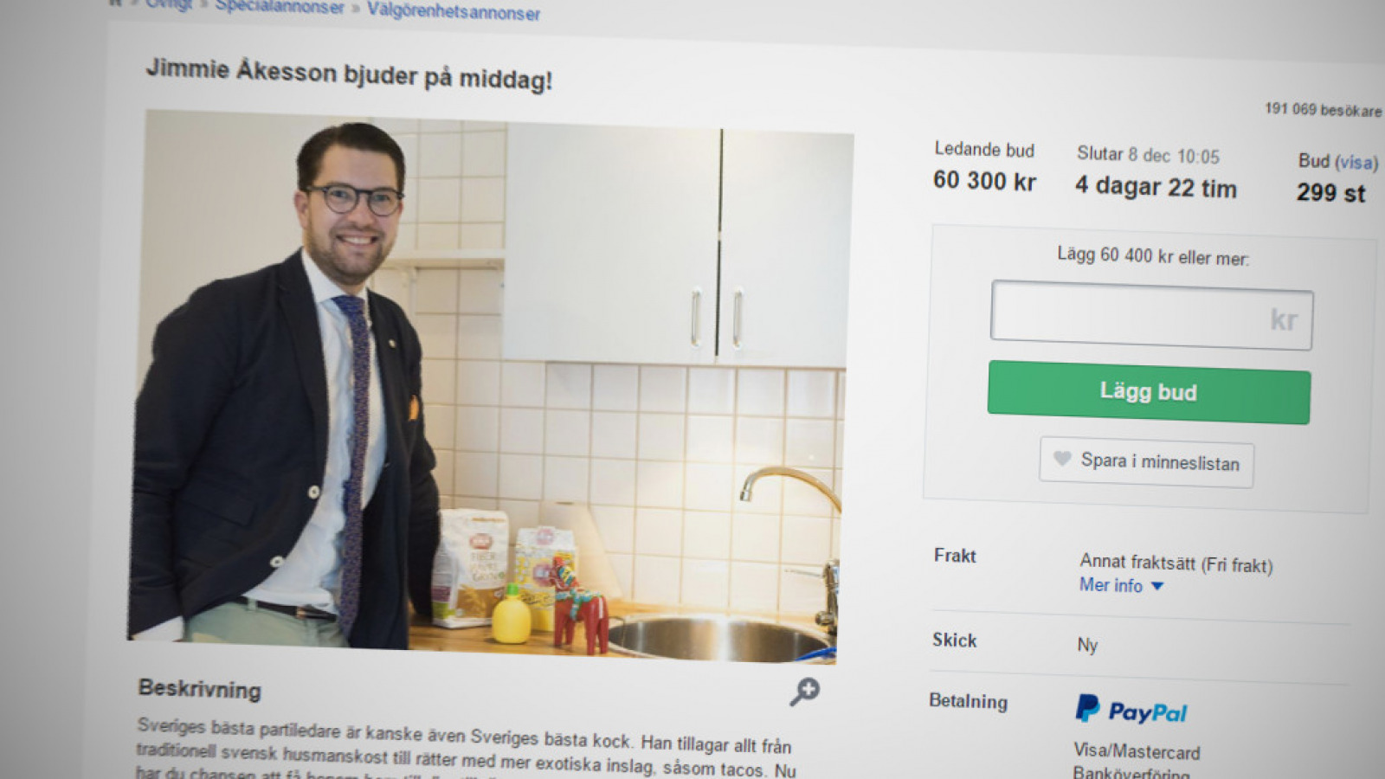Click the listing title Jimmie Åkesson bjuder på middag

coord(349,74)
